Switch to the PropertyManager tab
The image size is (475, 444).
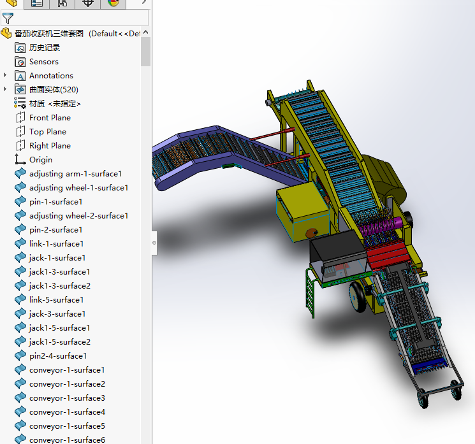(37, 3)
